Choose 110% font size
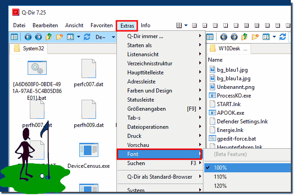This screenshot has width=294, height=195. tap(247, 176)
